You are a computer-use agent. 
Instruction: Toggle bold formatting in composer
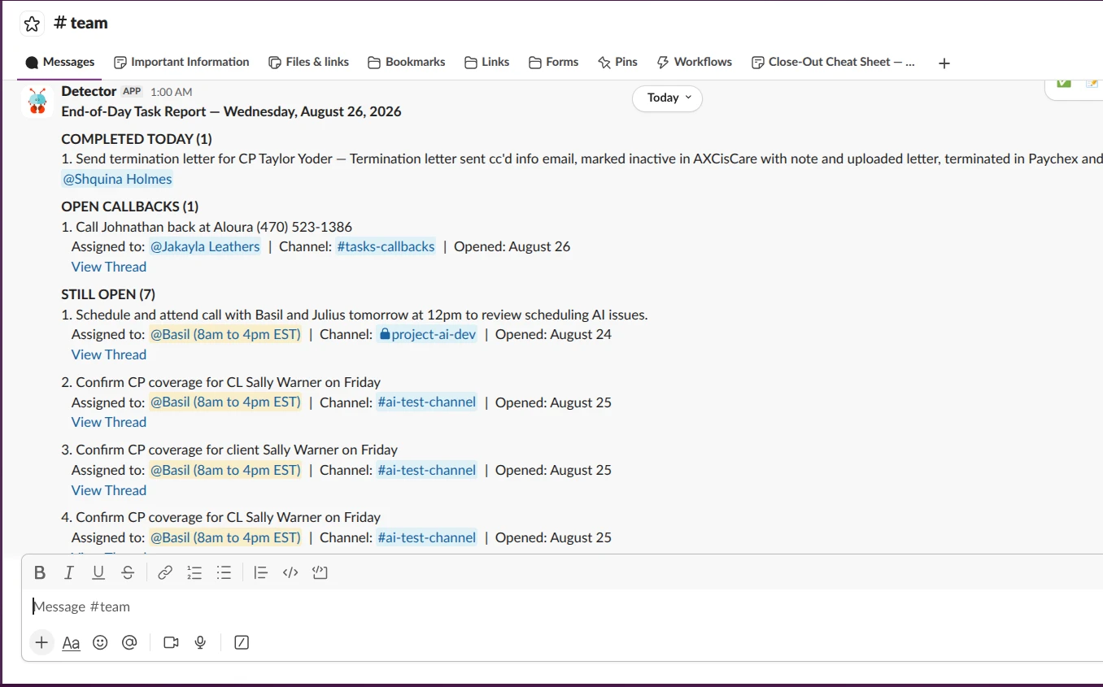40,573
